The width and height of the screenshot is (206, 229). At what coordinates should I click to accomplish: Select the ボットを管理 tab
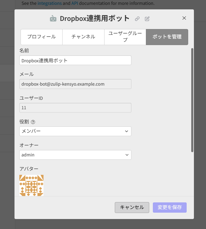pos(167,37)
